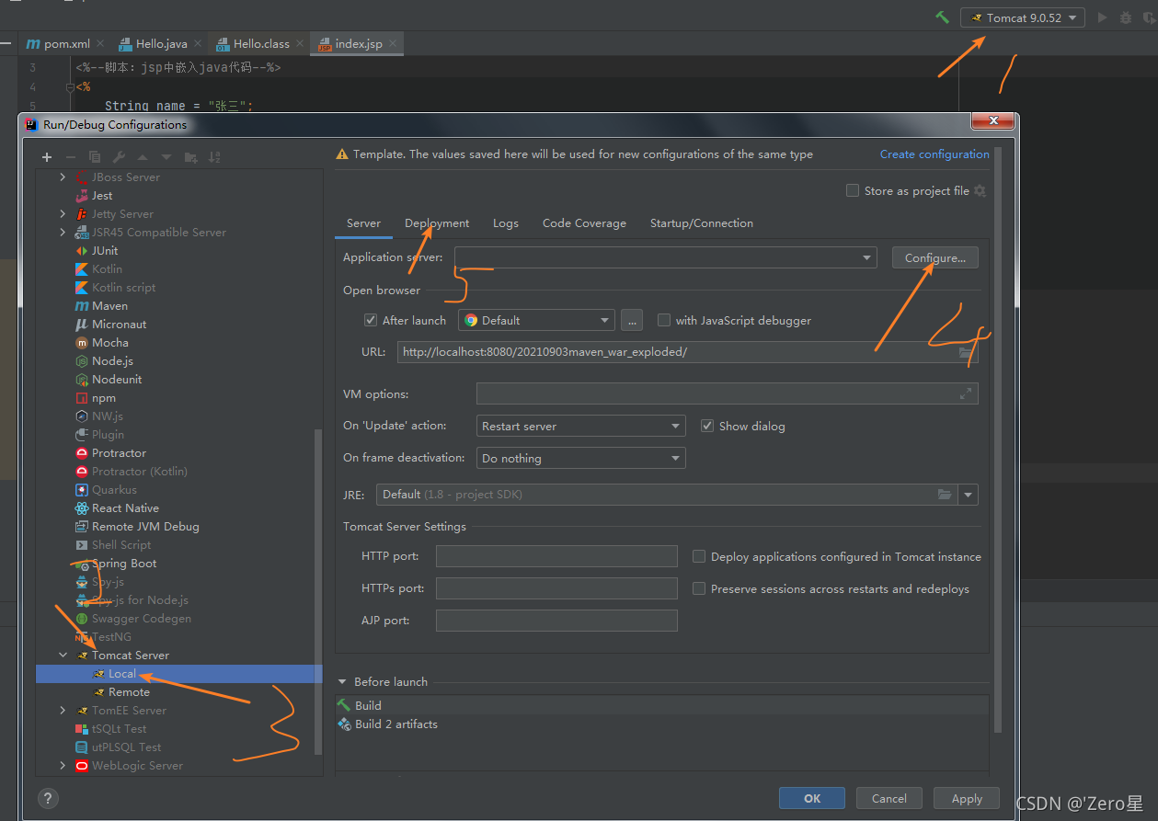Image resolution: width=1158 pixels, height=821 pixels.
Task: Select the React Native configuration template
Action: pos(124,507)
